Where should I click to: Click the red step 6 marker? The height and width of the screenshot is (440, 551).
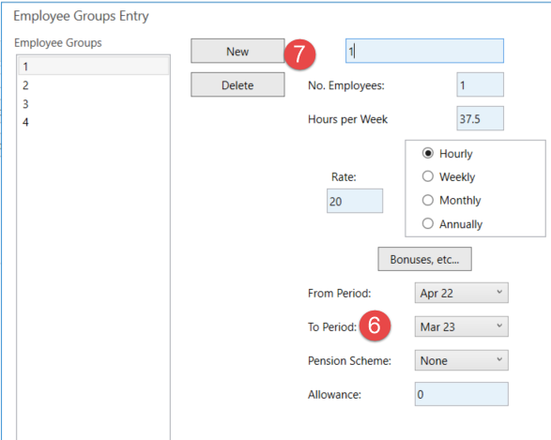375,326
